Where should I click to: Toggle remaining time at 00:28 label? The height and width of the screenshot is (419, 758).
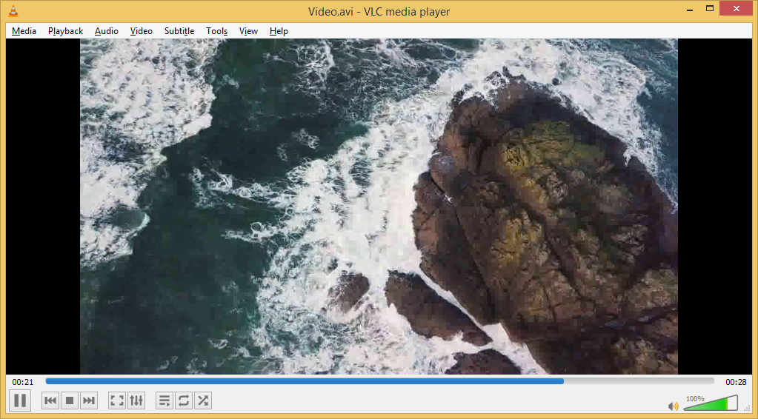click(x=736, y=382)
